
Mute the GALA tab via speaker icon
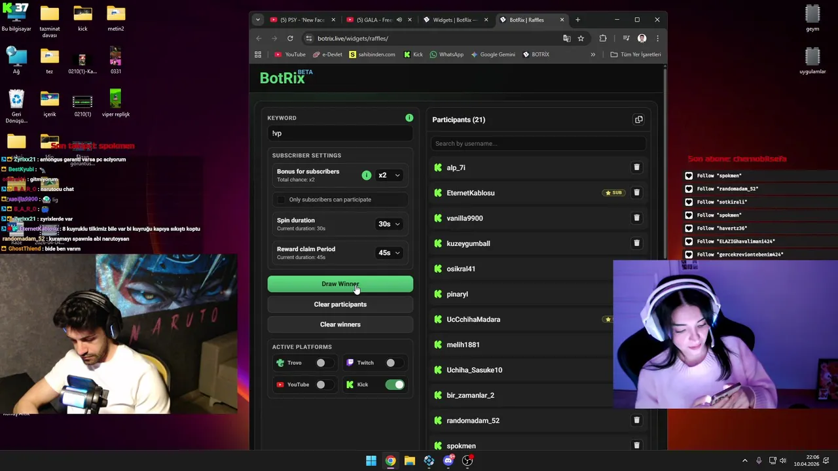pyautogui.click(x=399, y=20)
